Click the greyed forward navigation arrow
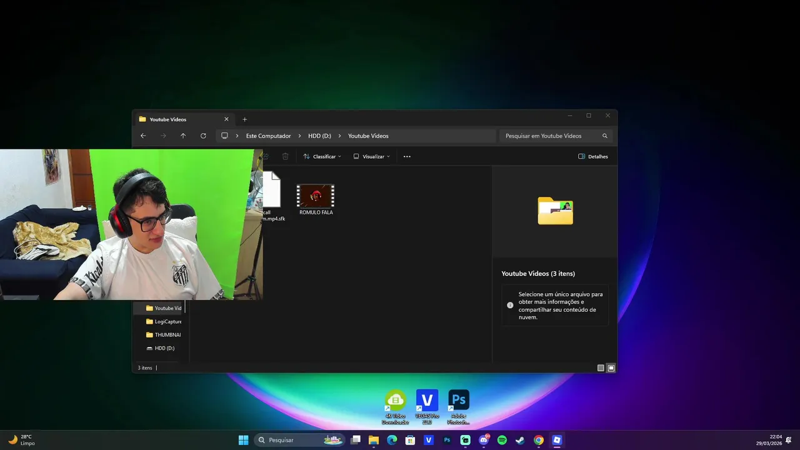This screenshot has height=450, width=800. click(163, 136)
